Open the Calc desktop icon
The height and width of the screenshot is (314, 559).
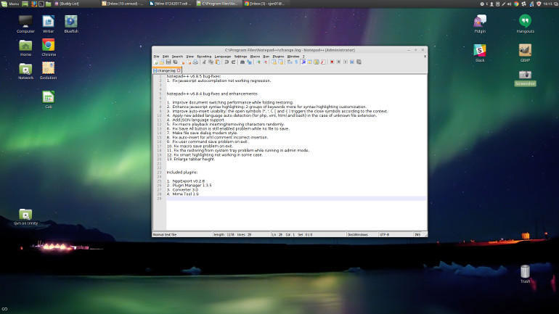48,99
